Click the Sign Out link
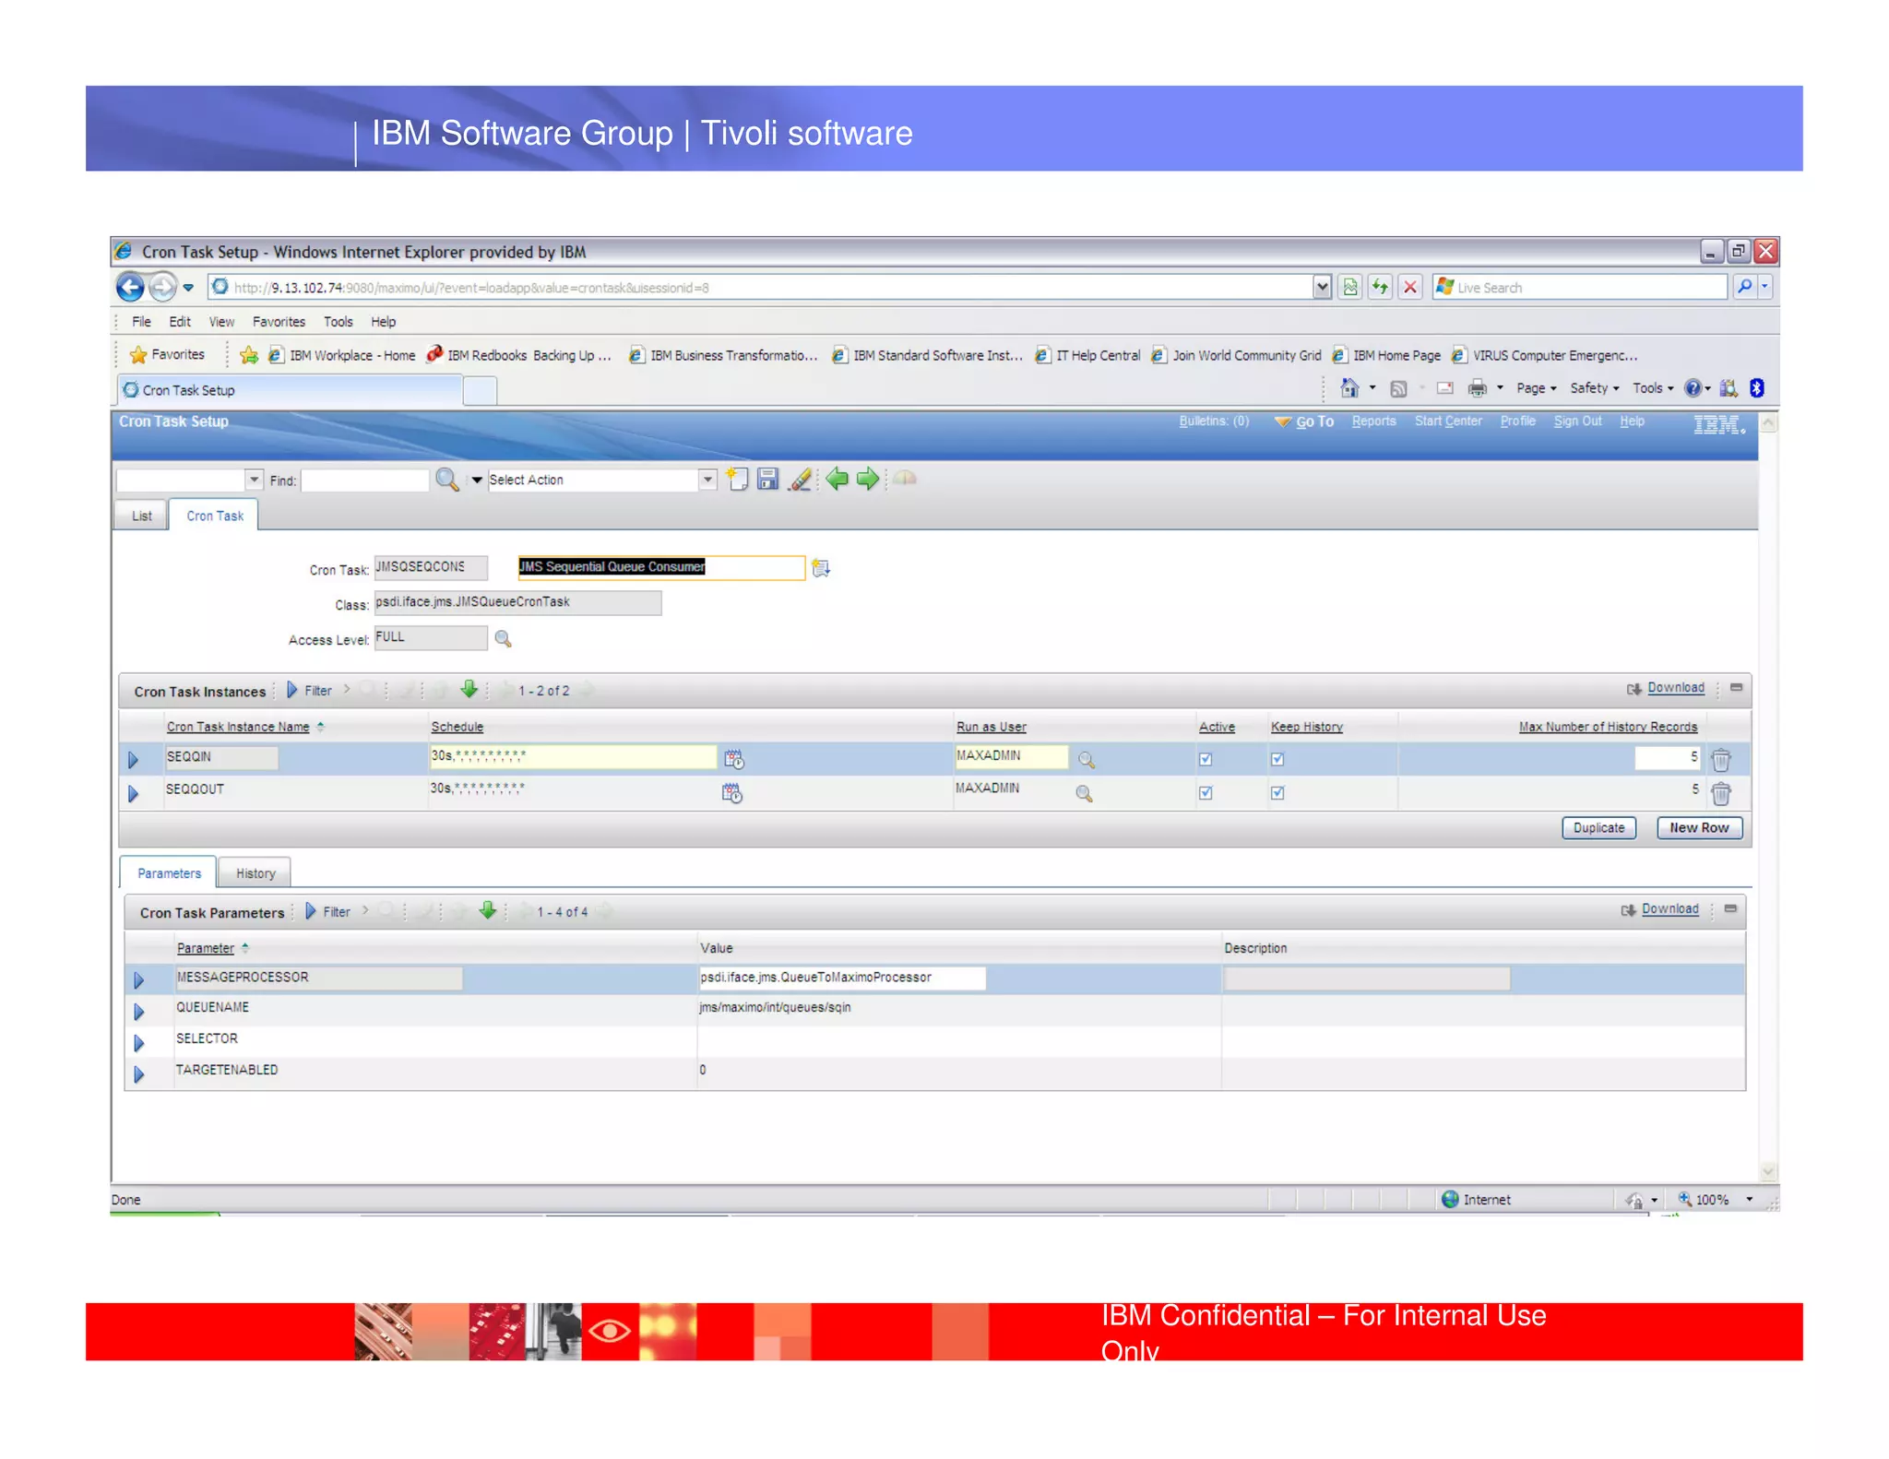The image size is (1889, 1459). [1577, 421]
